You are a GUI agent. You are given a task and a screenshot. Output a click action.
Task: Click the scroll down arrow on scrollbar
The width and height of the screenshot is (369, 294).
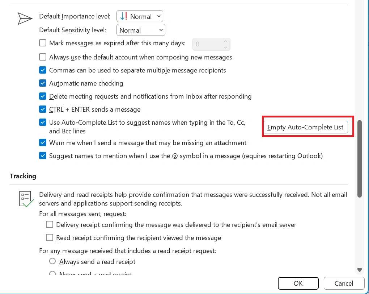point(360,270)
